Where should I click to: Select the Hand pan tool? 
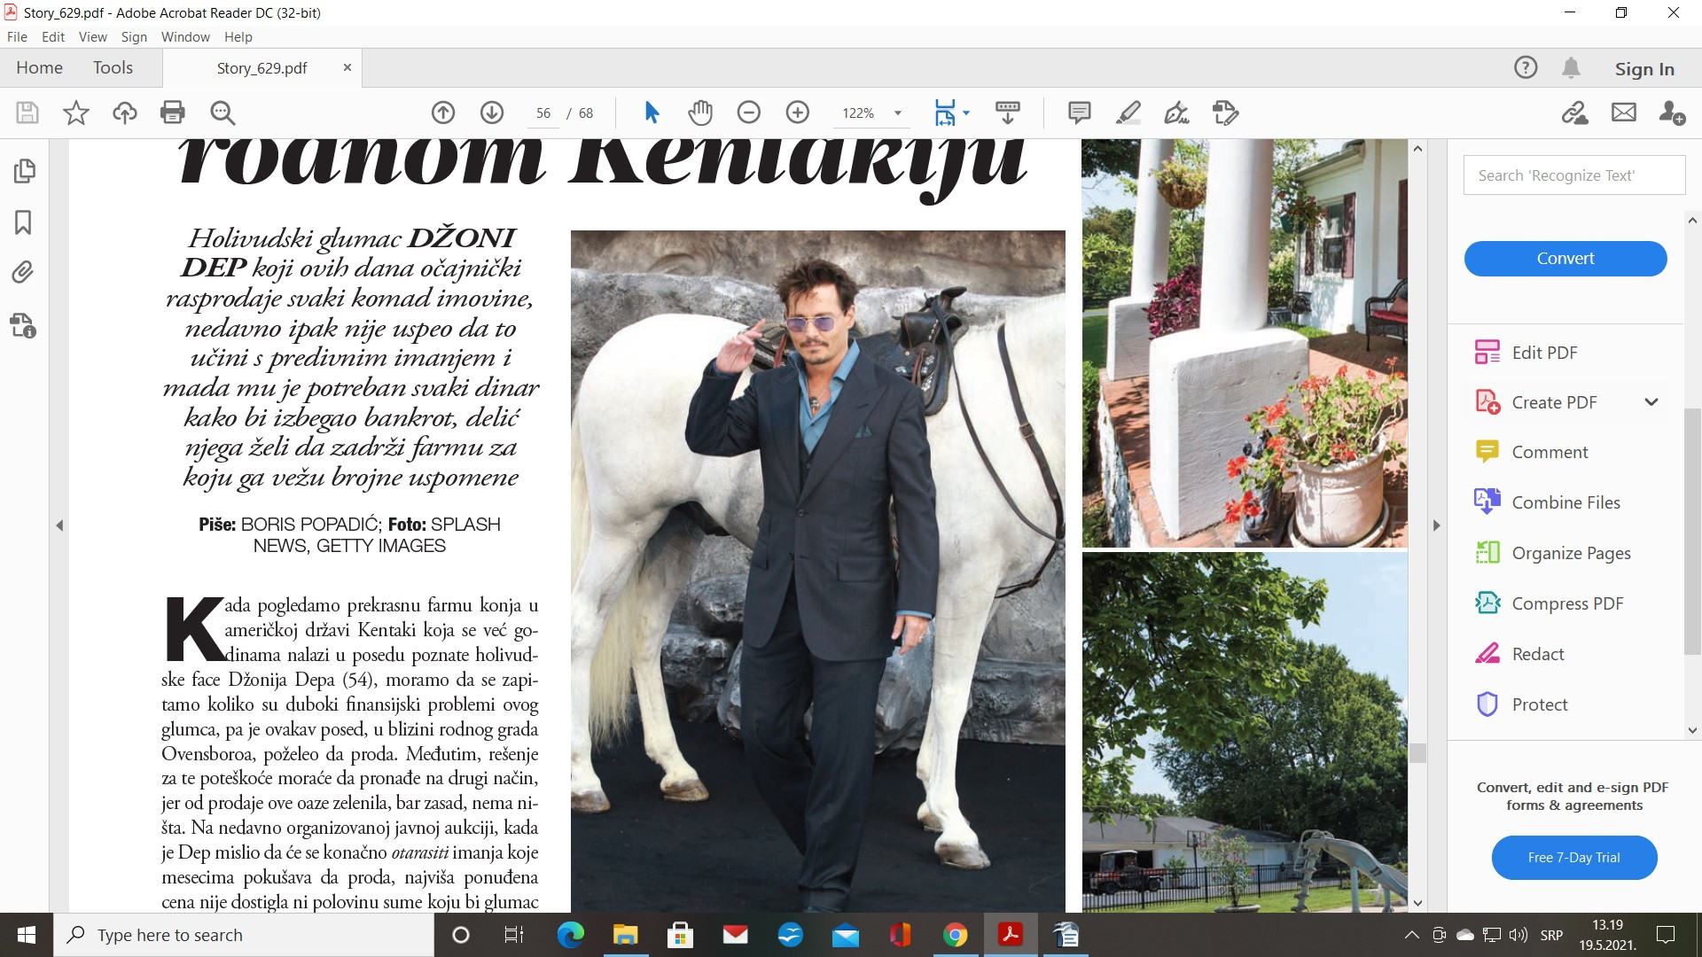click(x=700, y=113)
